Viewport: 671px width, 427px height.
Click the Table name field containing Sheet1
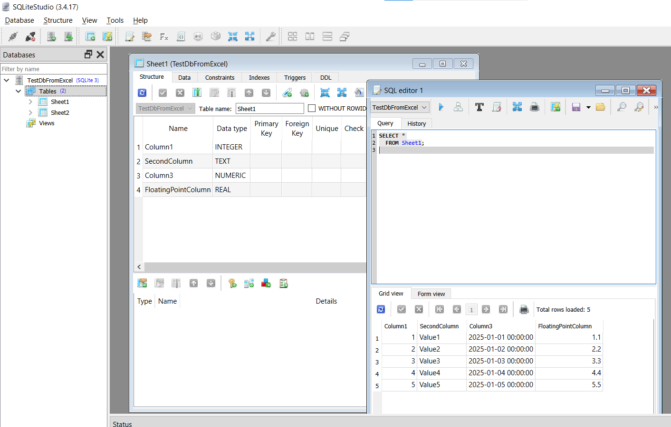(269, 109)
